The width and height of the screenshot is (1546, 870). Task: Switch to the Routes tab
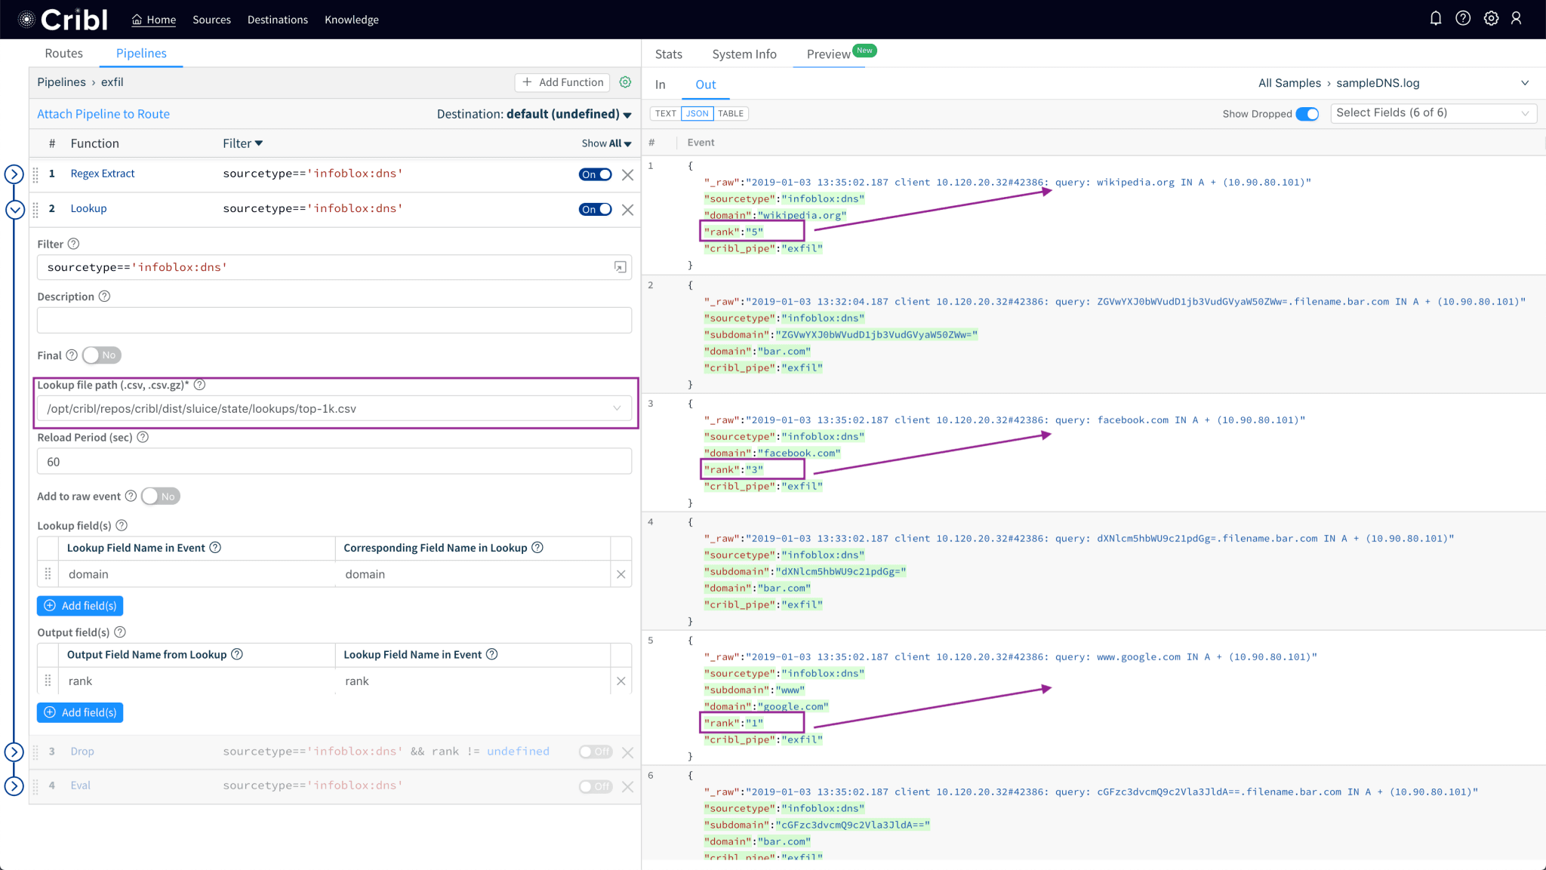click(x=63, y=54)
